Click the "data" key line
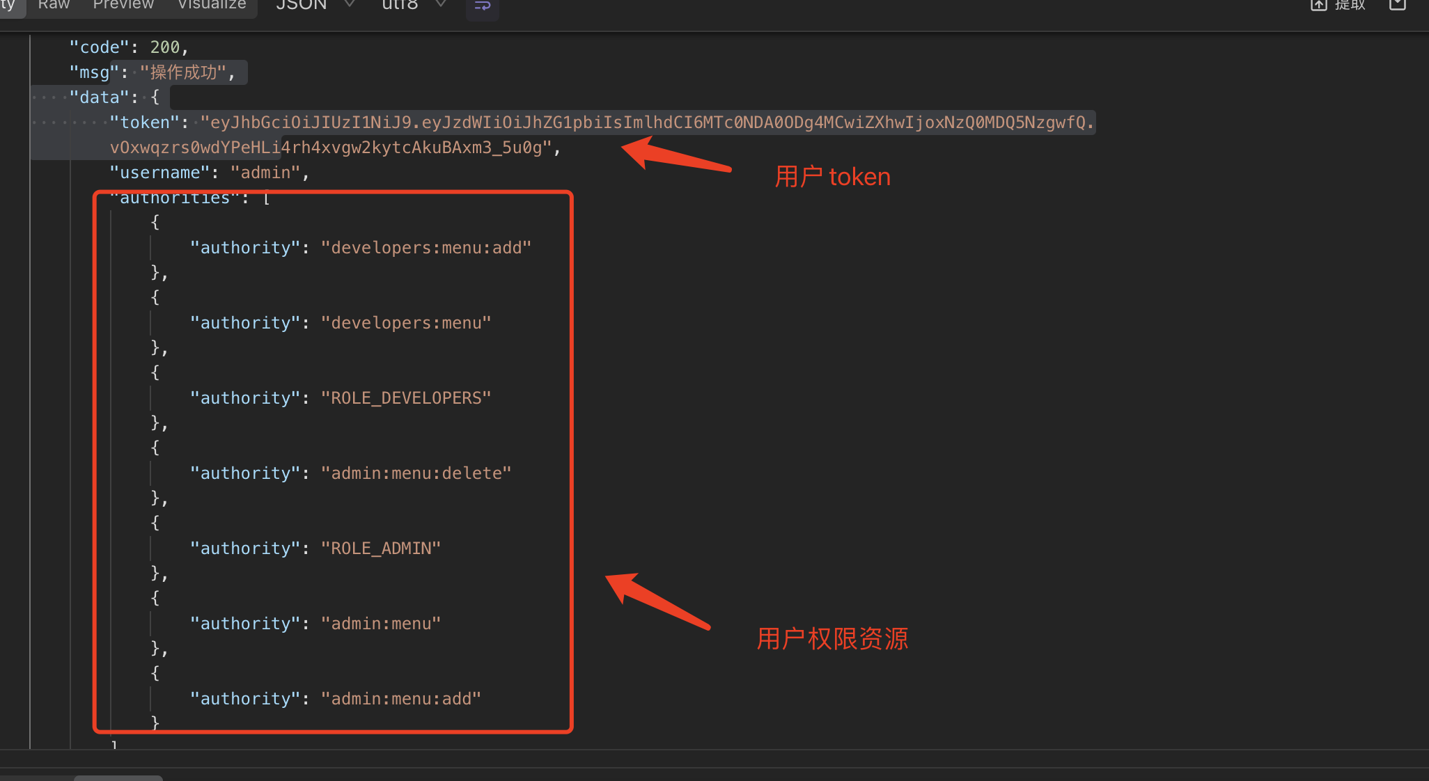 click(100, 97)
